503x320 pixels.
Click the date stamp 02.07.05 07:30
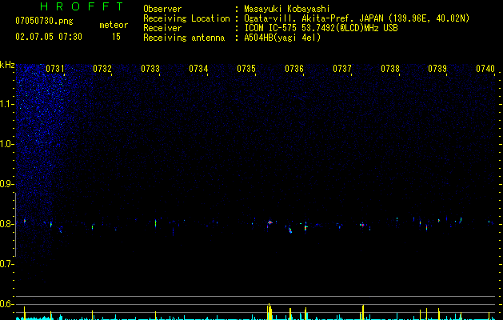click(x=49, y=37)
